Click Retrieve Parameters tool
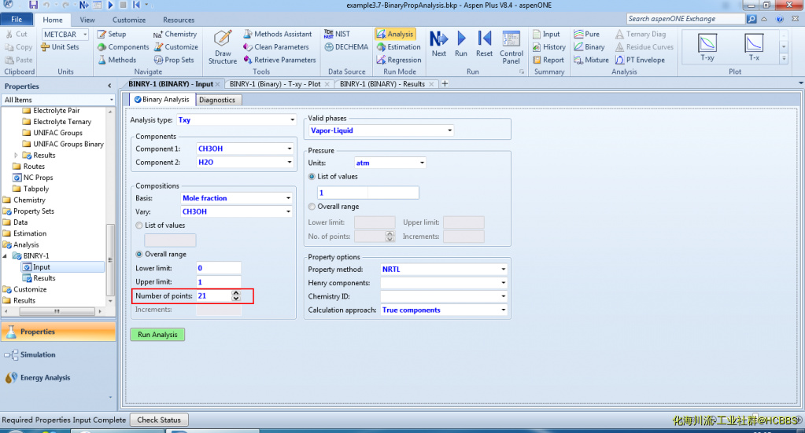 click(x=280, y=60)
